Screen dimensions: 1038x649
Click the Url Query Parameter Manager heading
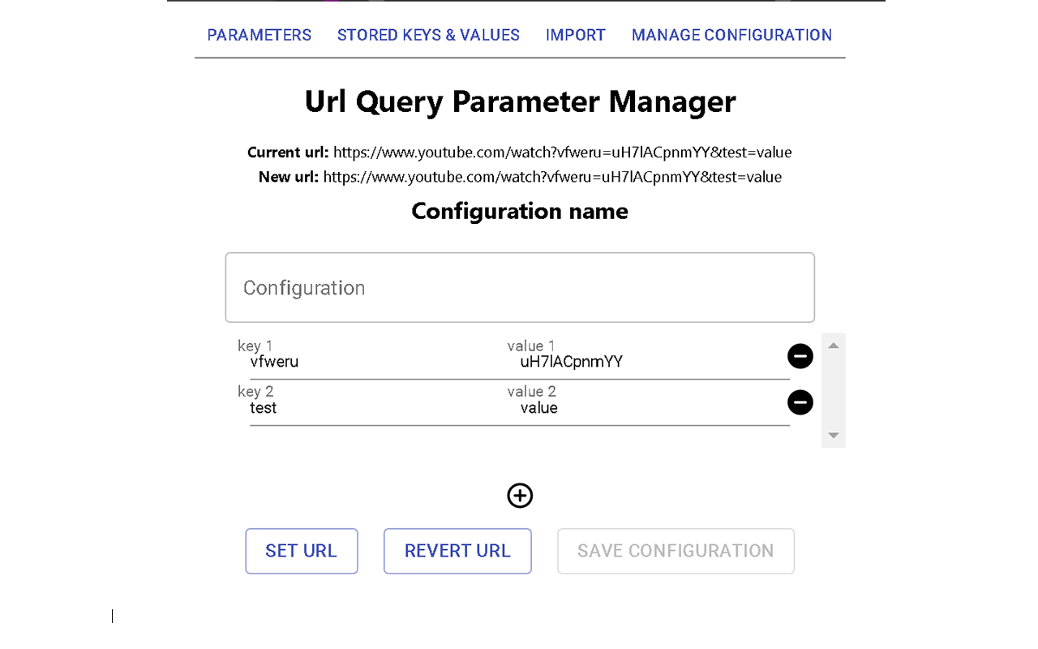click(520, 102)
